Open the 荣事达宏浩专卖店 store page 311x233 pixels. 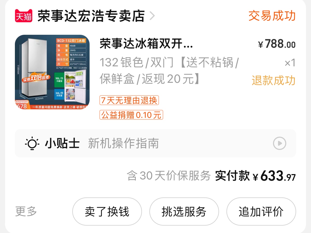(x=91, y=16)
